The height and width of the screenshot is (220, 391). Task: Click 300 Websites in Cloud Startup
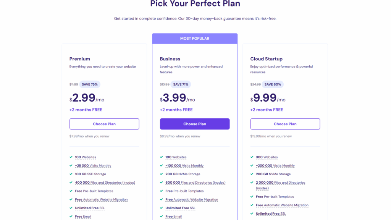(x=267, y=157)
